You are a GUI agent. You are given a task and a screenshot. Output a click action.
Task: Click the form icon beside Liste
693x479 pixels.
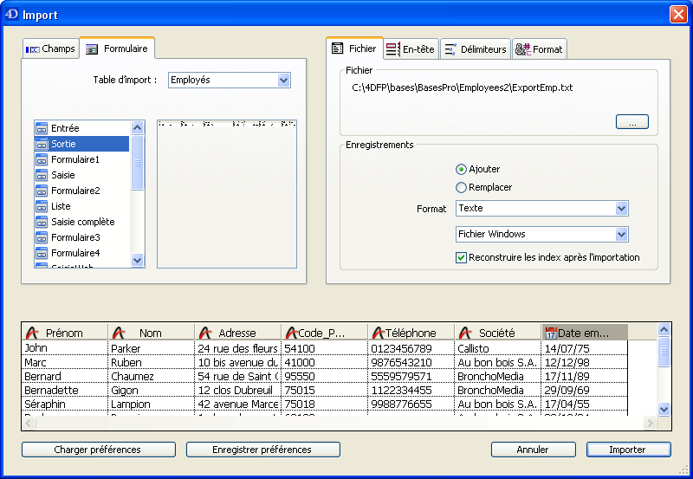click(41, 206)
